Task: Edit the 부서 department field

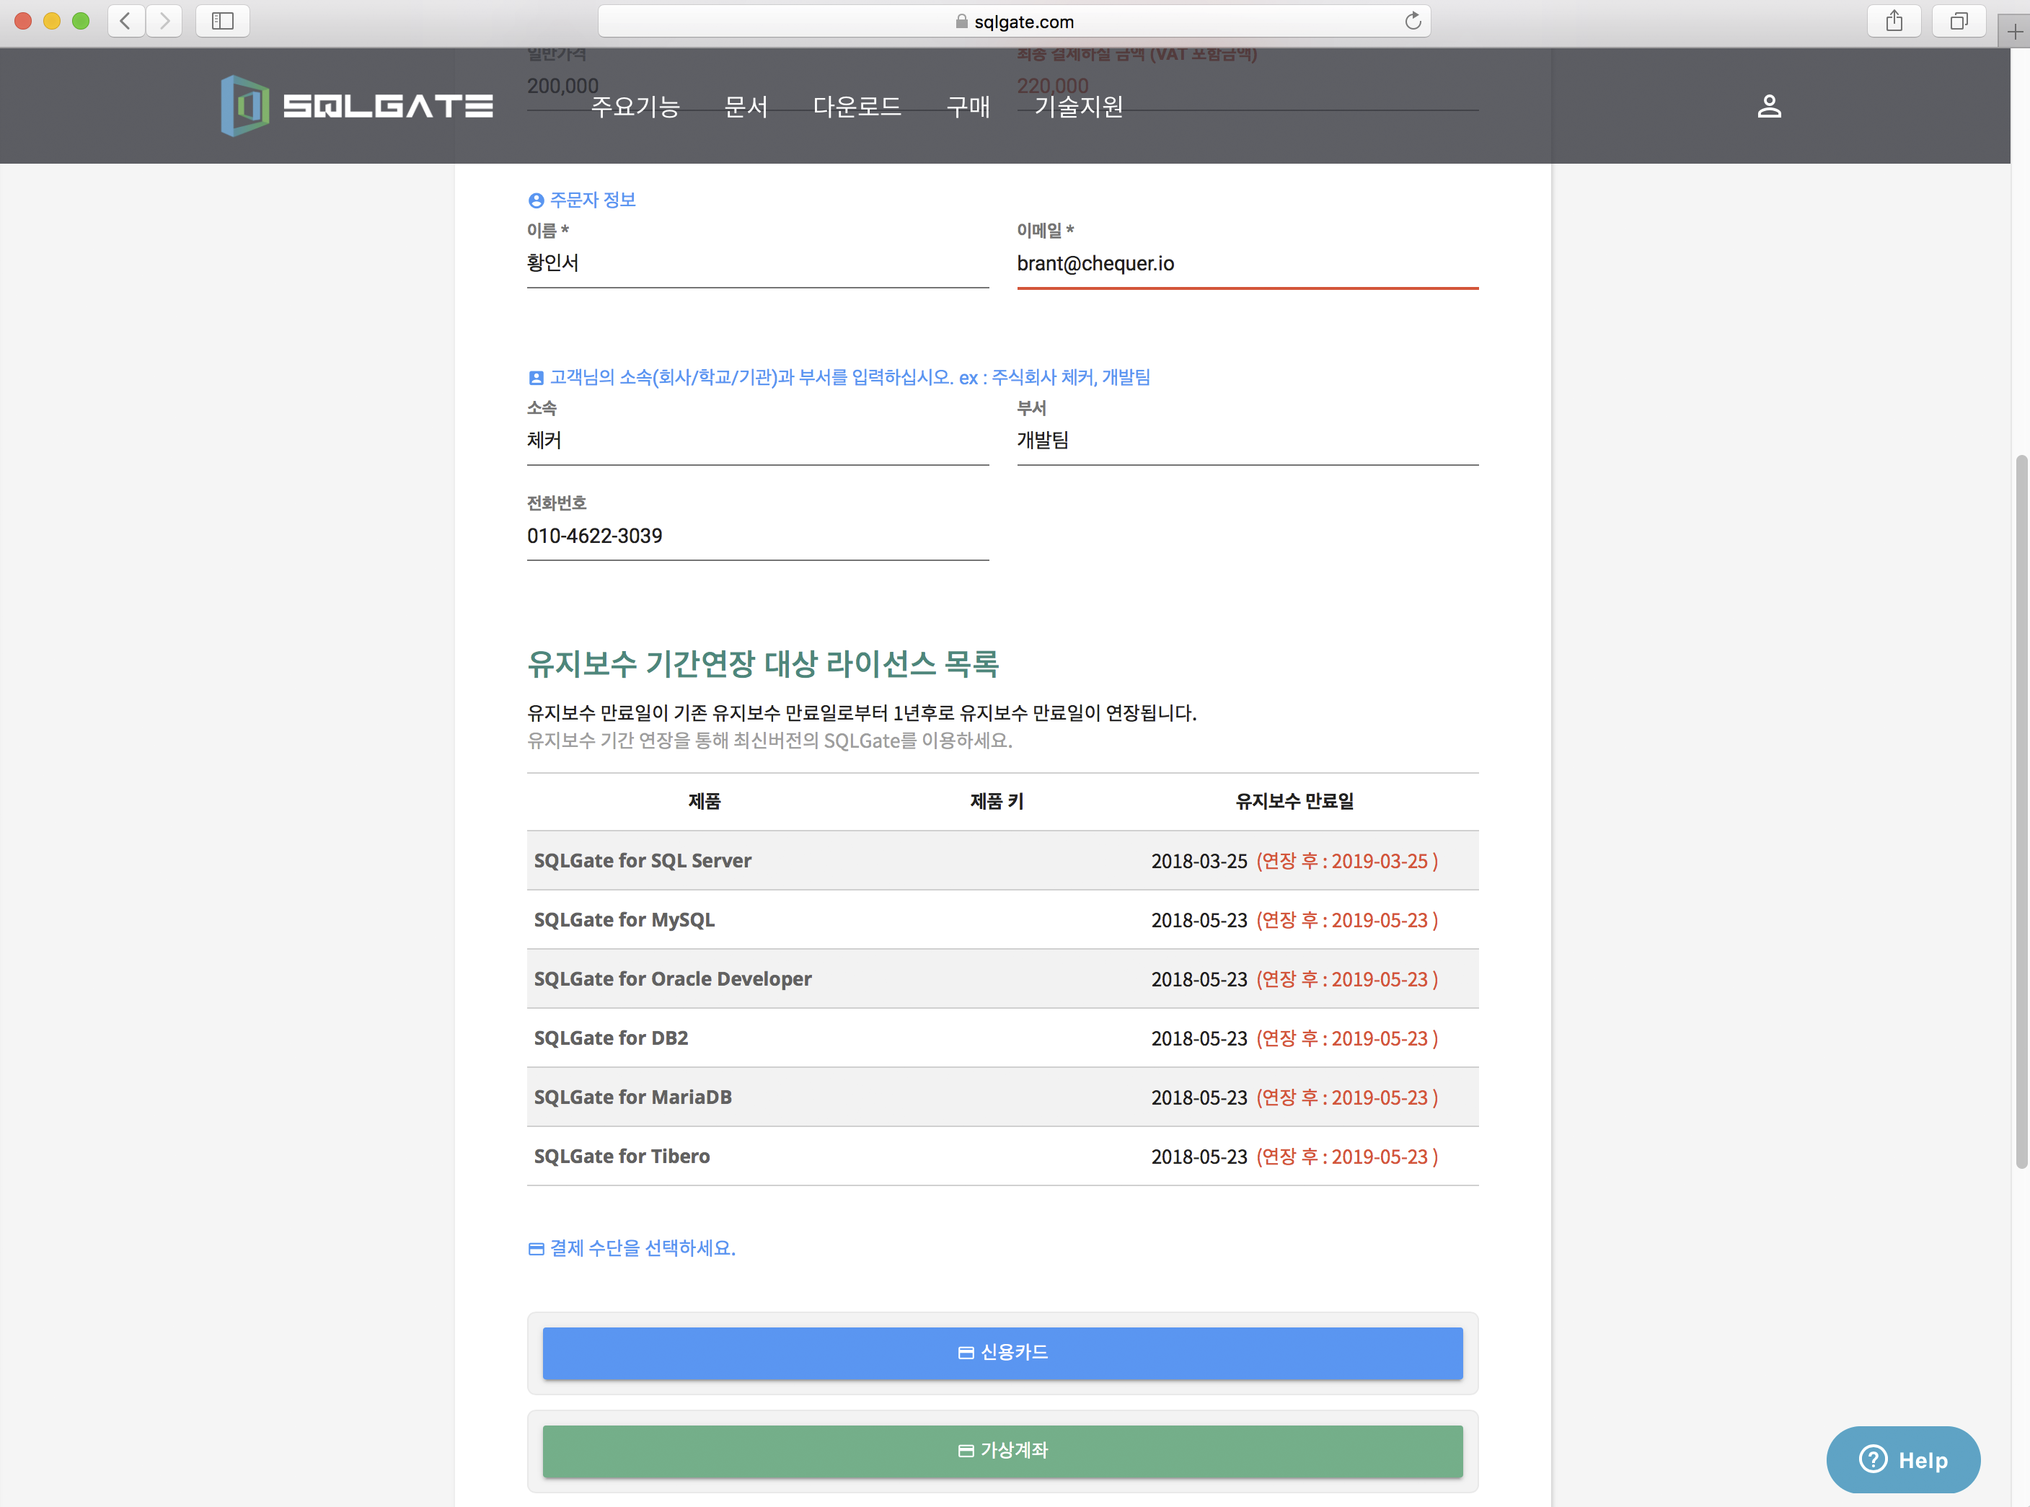Action: 1247,441
